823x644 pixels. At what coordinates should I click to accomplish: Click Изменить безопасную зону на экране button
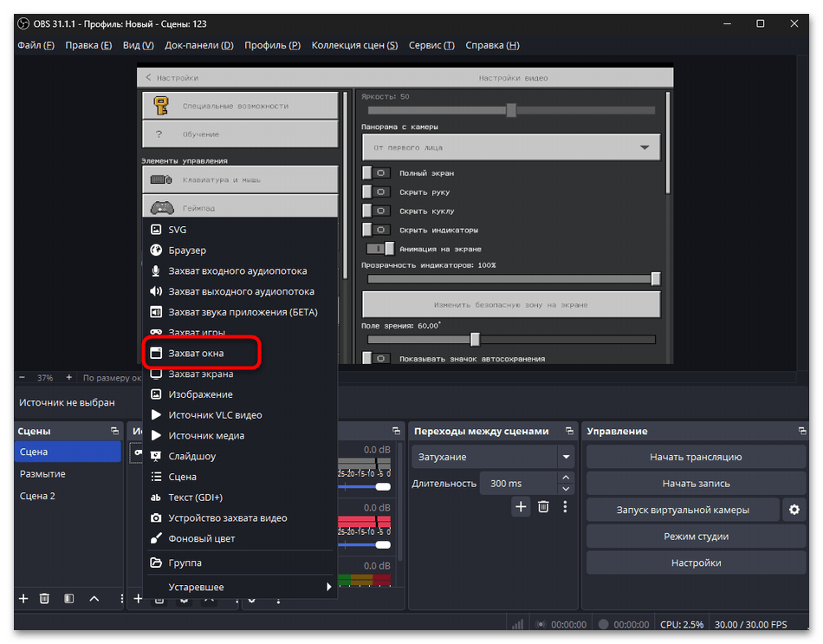[x=511, y=305]
